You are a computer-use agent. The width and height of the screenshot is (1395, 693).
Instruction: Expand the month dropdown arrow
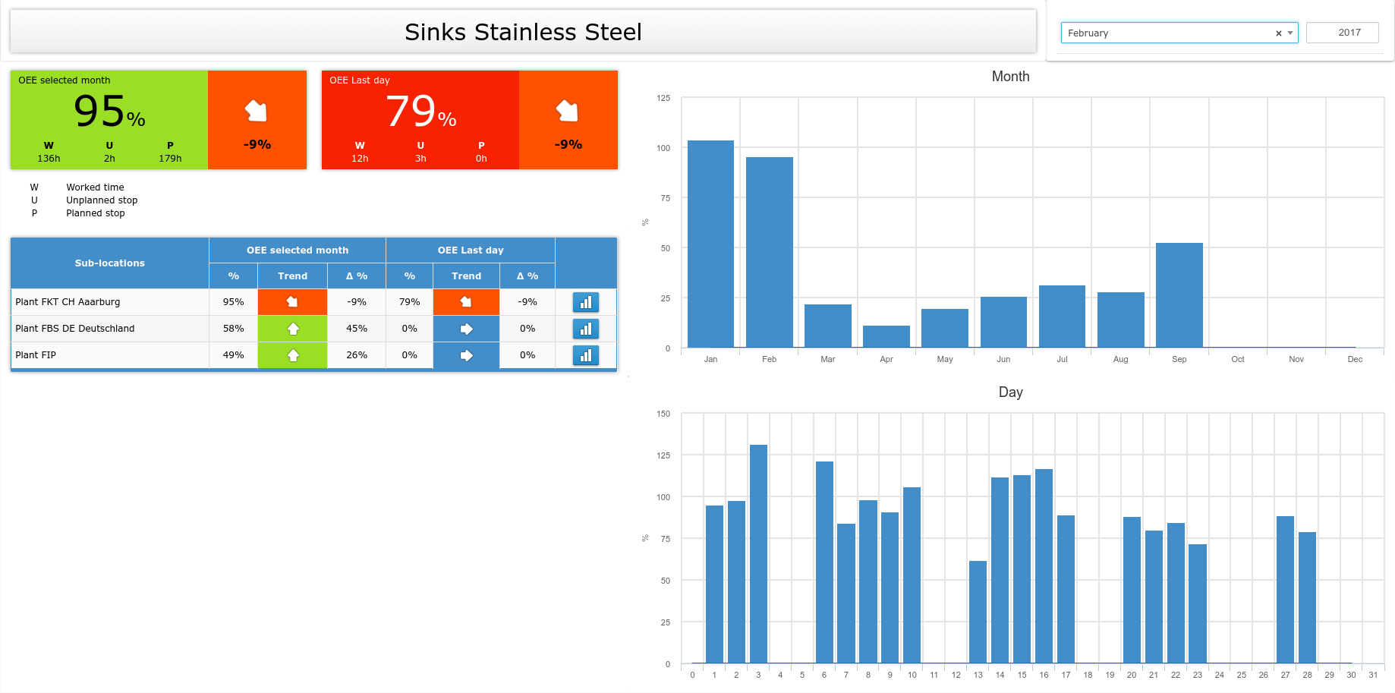1290,33
